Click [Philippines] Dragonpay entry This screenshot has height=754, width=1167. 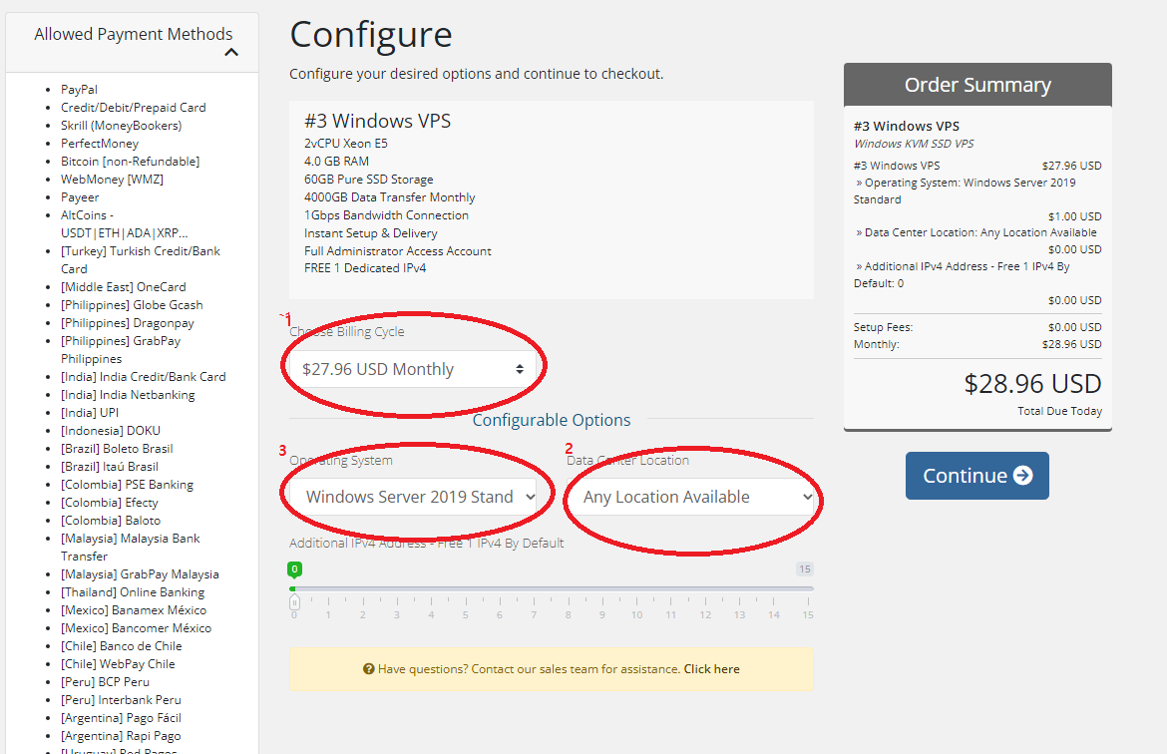pos(128,323)
